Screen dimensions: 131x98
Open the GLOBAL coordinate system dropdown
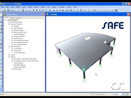123,94
